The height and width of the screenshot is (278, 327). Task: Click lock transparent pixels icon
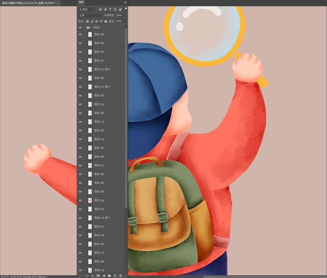point(87,21)
